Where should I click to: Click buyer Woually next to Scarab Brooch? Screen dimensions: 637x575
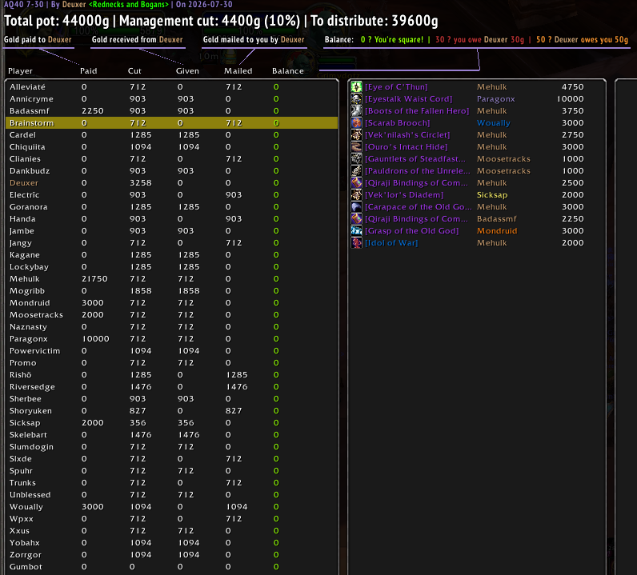[494, 122]
